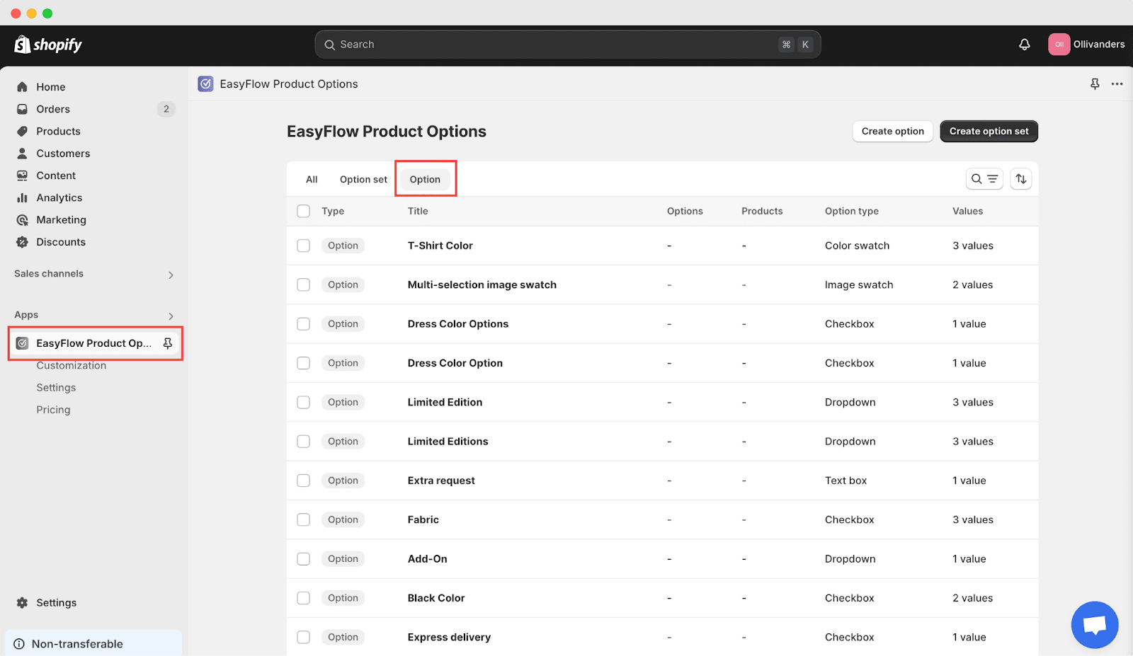Click the Marketing target icon

[22, 220]
